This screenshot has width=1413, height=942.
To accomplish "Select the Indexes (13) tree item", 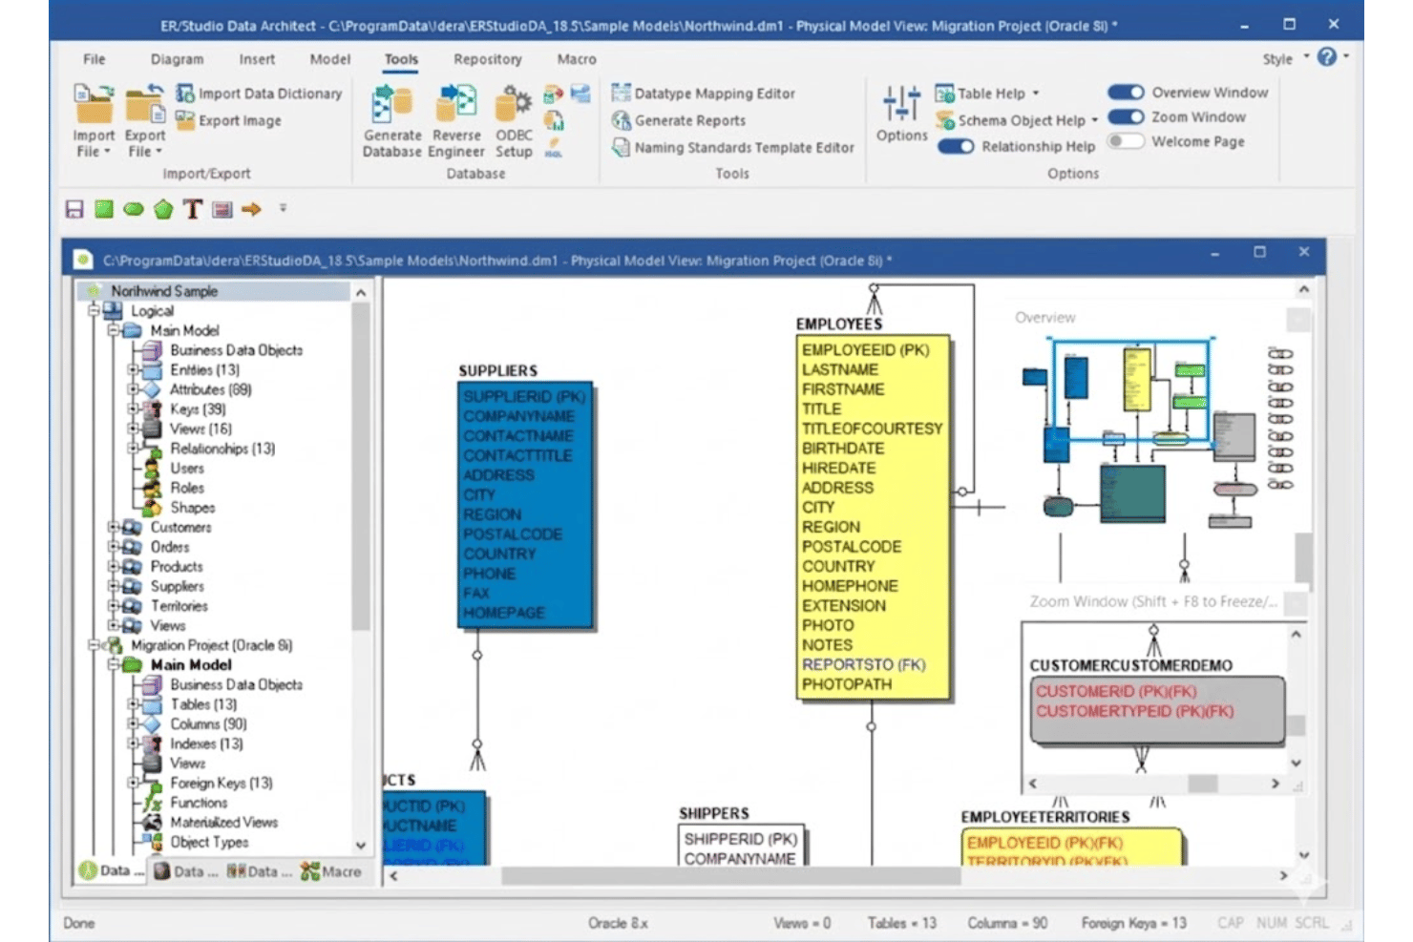I will (206, 743).
